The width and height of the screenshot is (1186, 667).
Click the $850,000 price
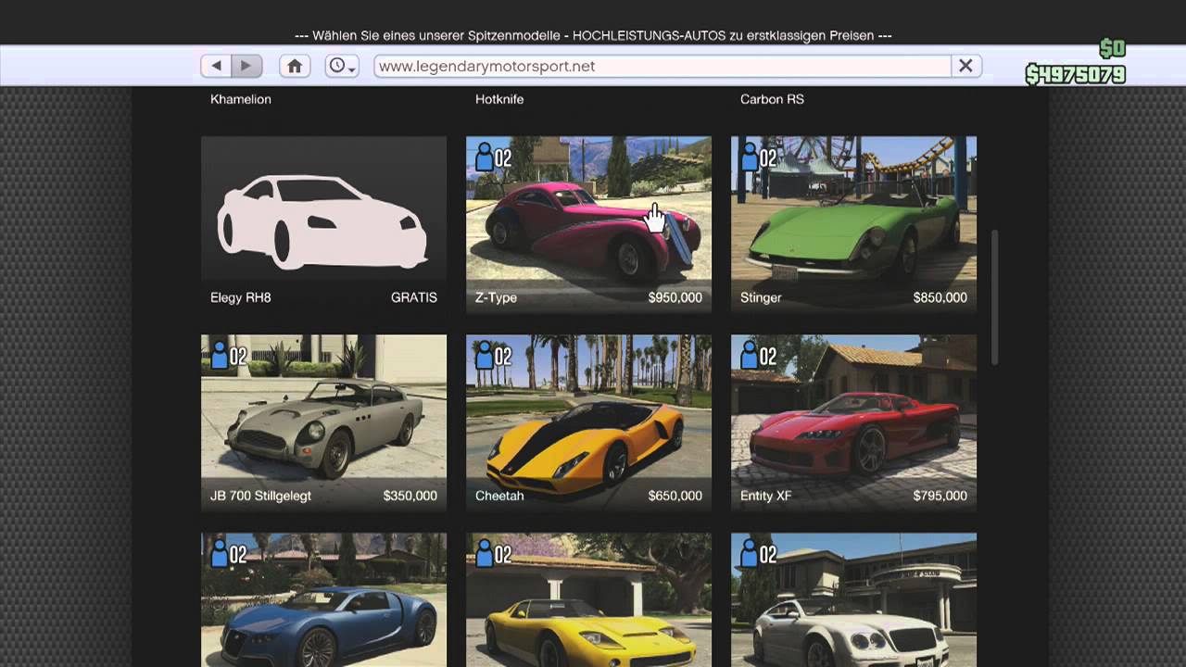(x=940, y=297)
